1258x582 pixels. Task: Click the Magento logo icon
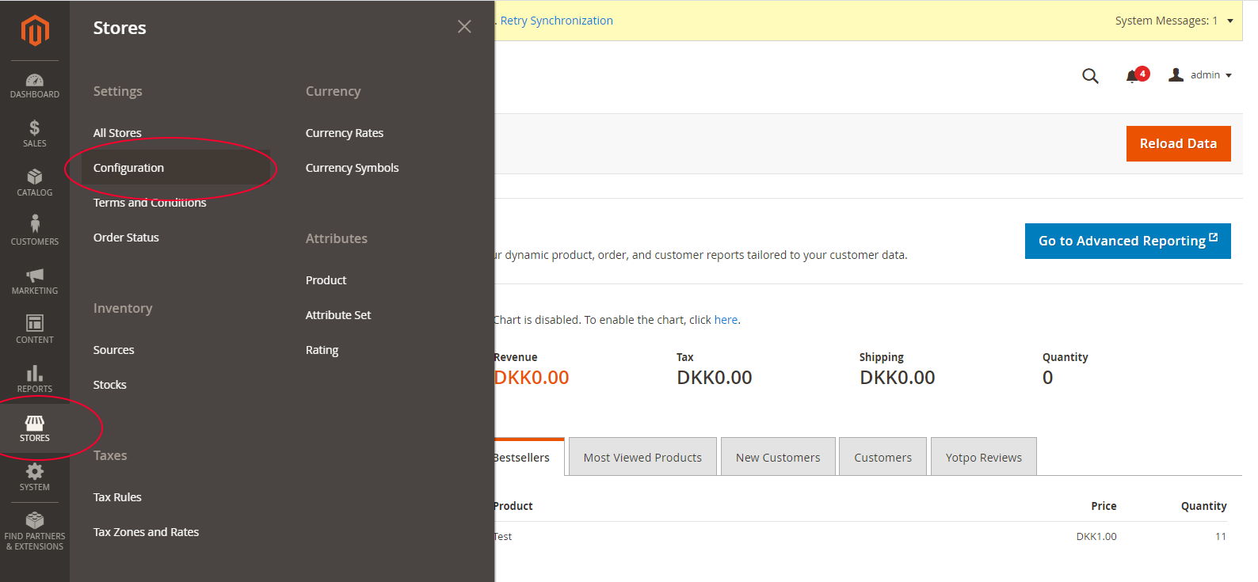point(35,31)
